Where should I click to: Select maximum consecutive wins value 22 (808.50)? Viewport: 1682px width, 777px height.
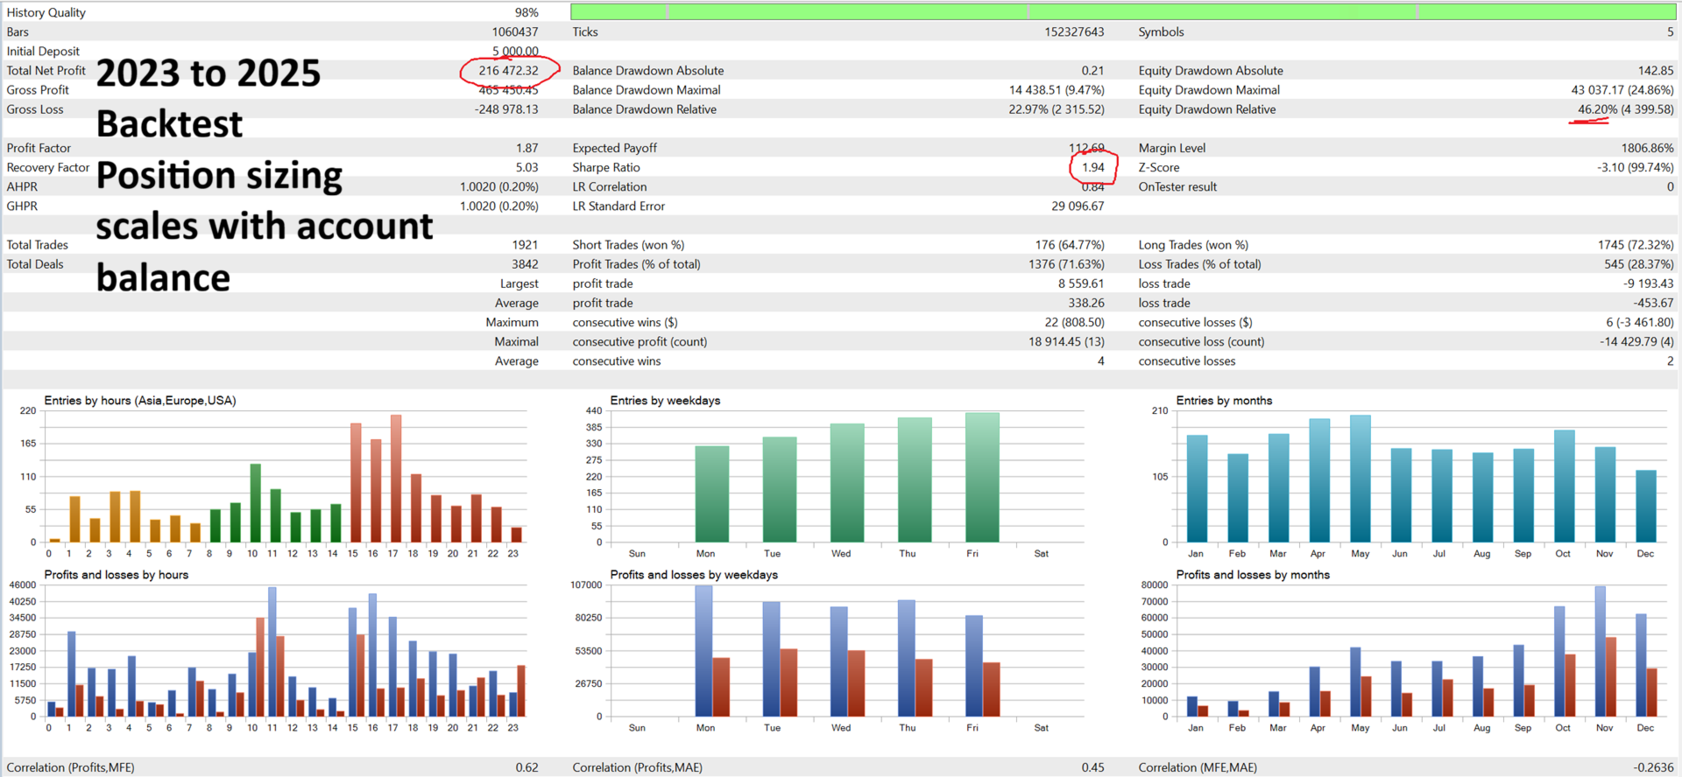[1075, 322]
